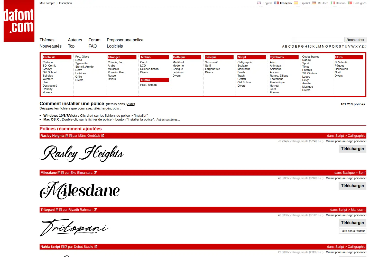Go to the Forum section
Viewport: 370px width, 257px height.
(94, 40)
